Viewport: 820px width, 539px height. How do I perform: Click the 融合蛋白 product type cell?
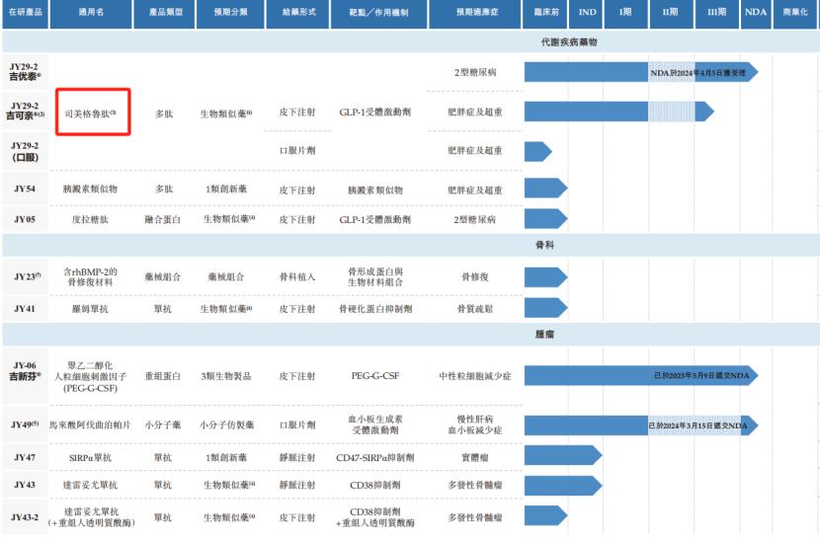(162, 219)
